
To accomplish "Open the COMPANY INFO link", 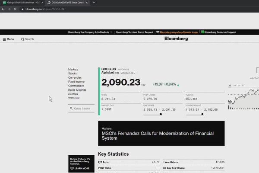I will pyautogui.click(x=128, y=73).
